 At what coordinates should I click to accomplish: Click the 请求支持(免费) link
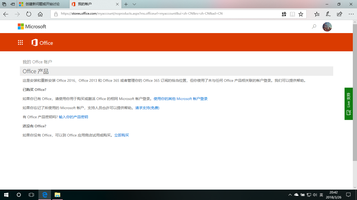point(147,108)
